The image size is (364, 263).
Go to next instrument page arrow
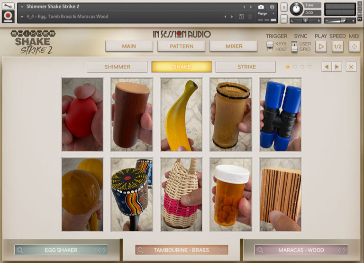point(337,67)
